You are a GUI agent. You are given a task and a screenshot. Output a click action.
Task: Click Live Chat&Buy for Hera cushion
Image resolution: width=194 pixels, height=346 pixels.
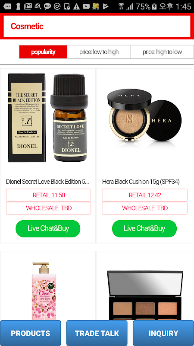144,228
